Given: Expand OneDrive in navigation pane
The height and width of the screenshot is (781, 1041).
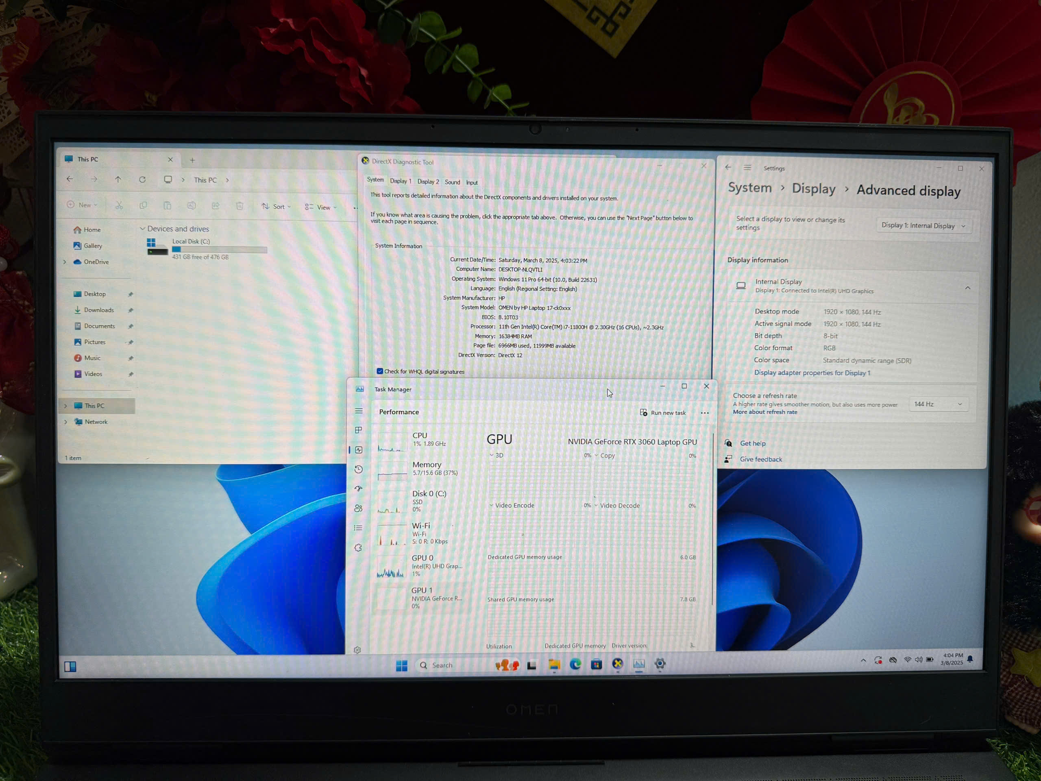Looking at the screenshot, I should click(x=65, y=262).
